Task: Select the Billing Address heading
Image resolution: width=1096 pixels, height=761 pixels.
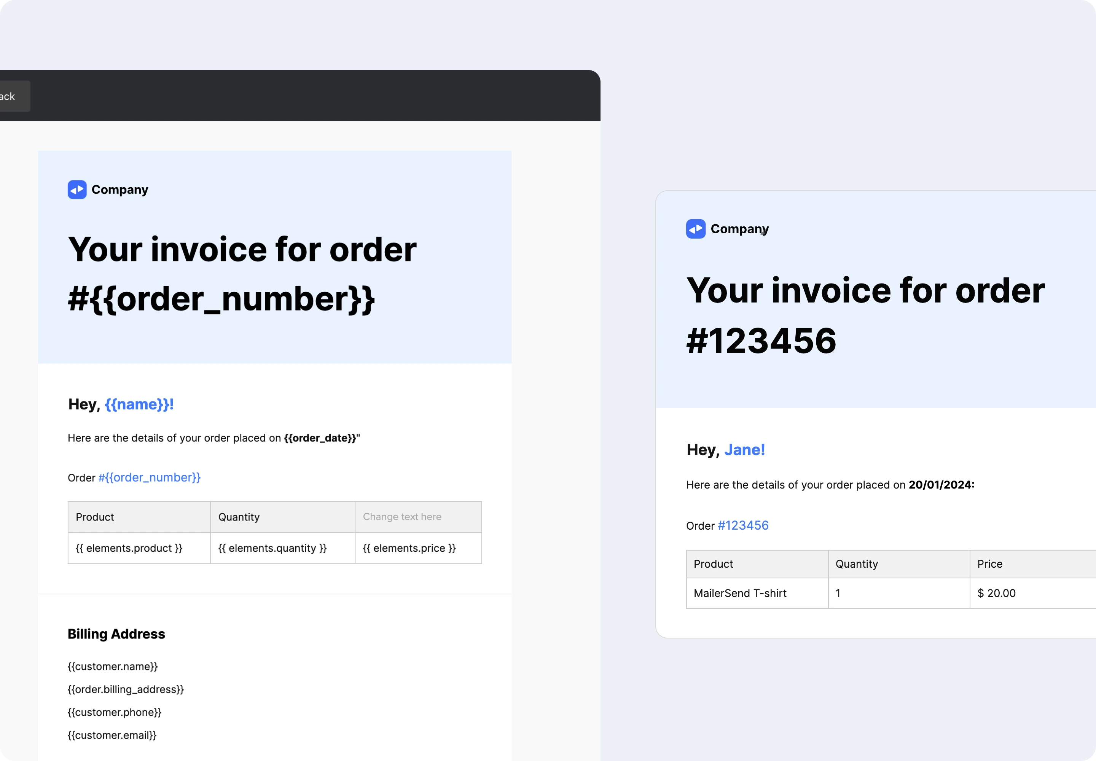Action: [116, 634]
